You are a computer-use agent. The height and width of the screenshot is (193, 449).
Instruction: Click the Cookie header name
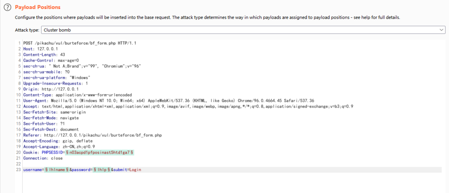[31, 152]
